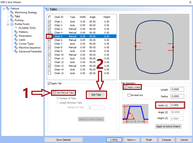Click the left tab marker in preview
This screenshot has height=143, width=193.
pos(136,46)
